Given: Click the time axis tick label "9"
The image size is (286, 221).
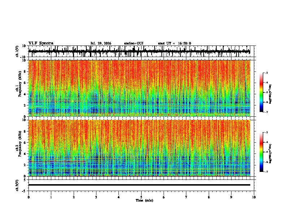Looking at the screenshot, I should (231, 197).
